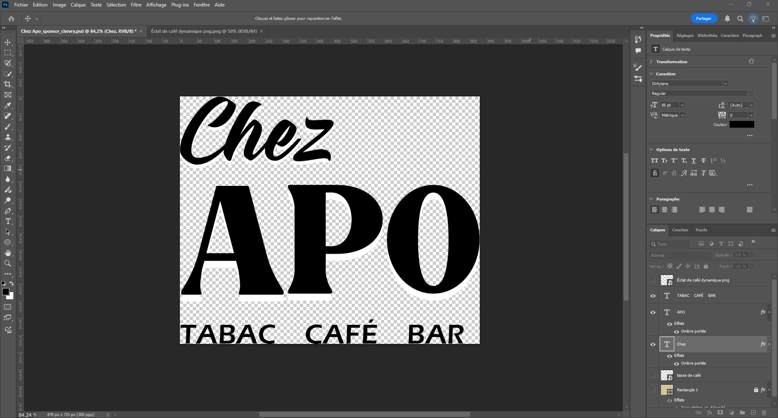778x418 pixels.
Task: Open the notifications bell
Action: tap(727, 19)
